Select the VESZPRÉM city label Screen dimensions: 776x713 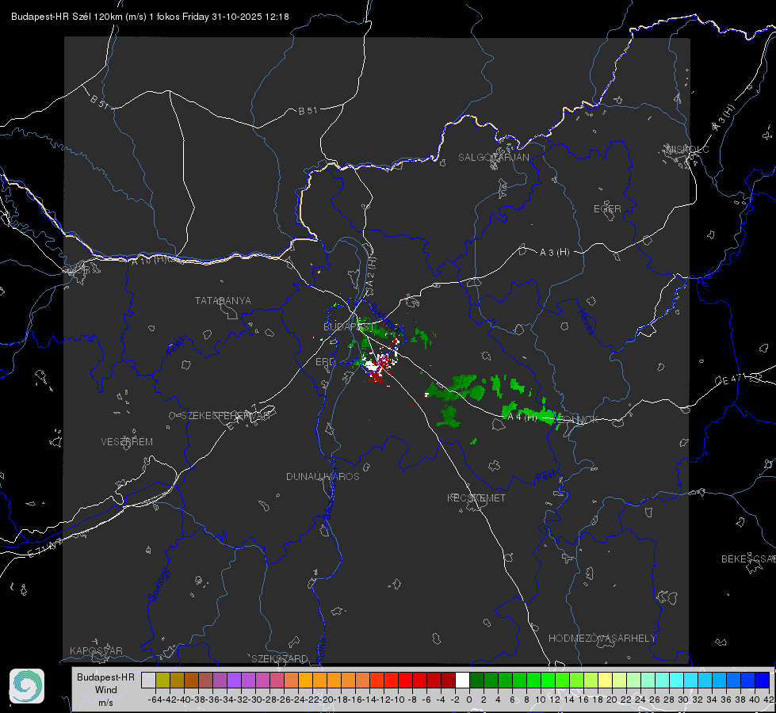pos(127,441)
